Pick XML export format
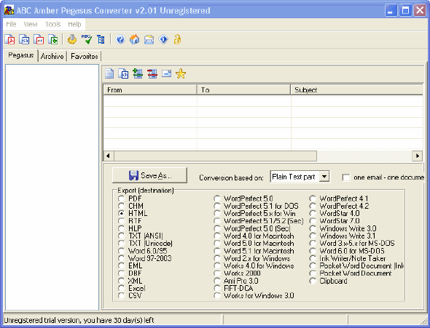Image resolution: width=430 pixels, height=328 pixels. 121,281
